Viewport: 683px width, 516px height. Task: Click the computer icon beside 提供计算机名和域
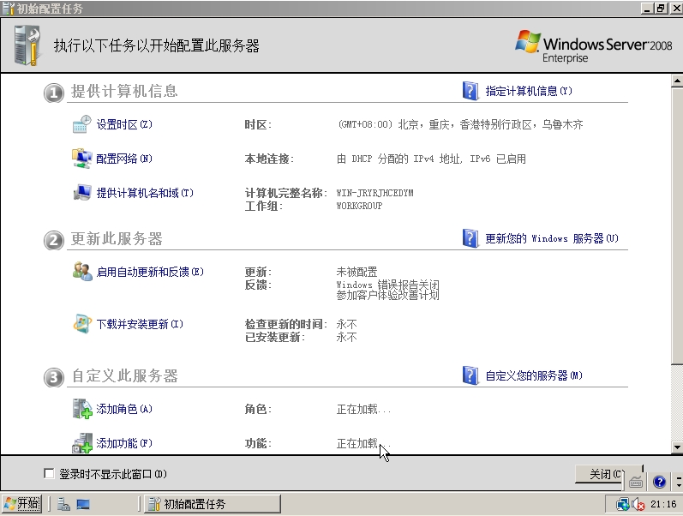coord(82,192)
